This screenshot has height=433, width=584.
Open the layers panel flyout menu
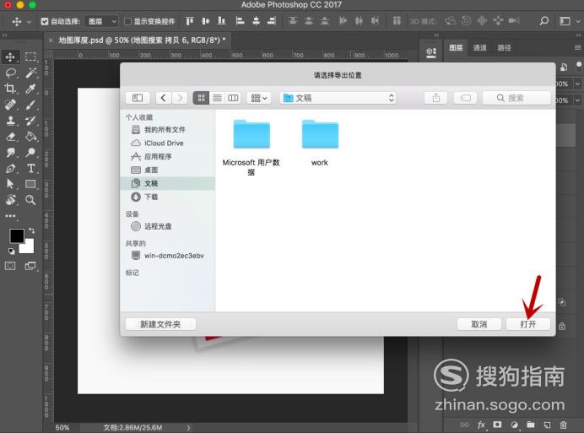pyautogui.click(x=577, y=48)
